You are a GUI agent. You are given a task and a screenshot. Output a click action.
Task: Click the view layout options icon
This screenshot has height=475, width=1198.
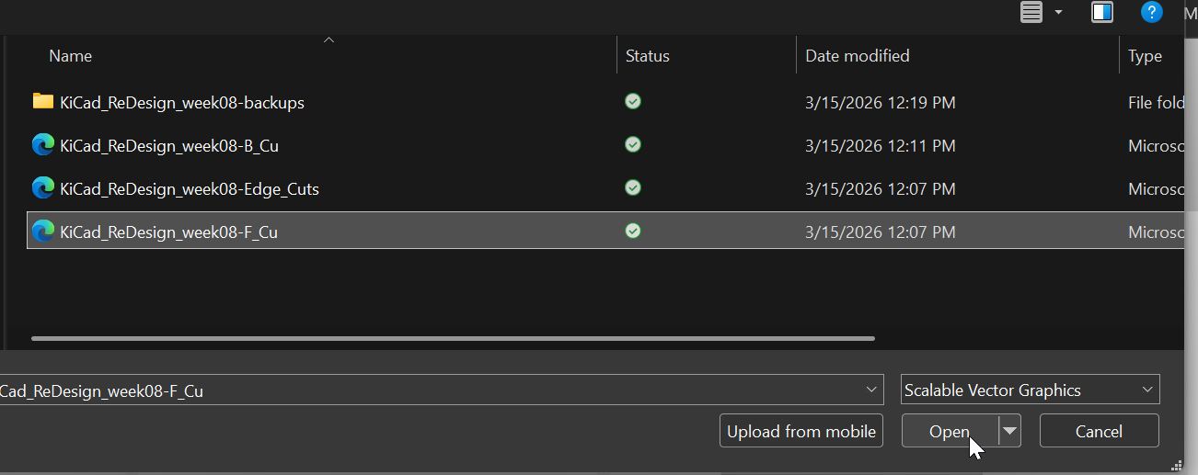1031,12
